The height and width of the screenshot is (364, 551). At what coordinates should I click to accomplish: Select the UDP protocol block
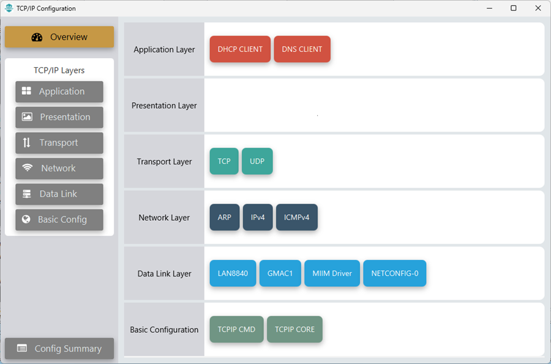coord(257,162)
